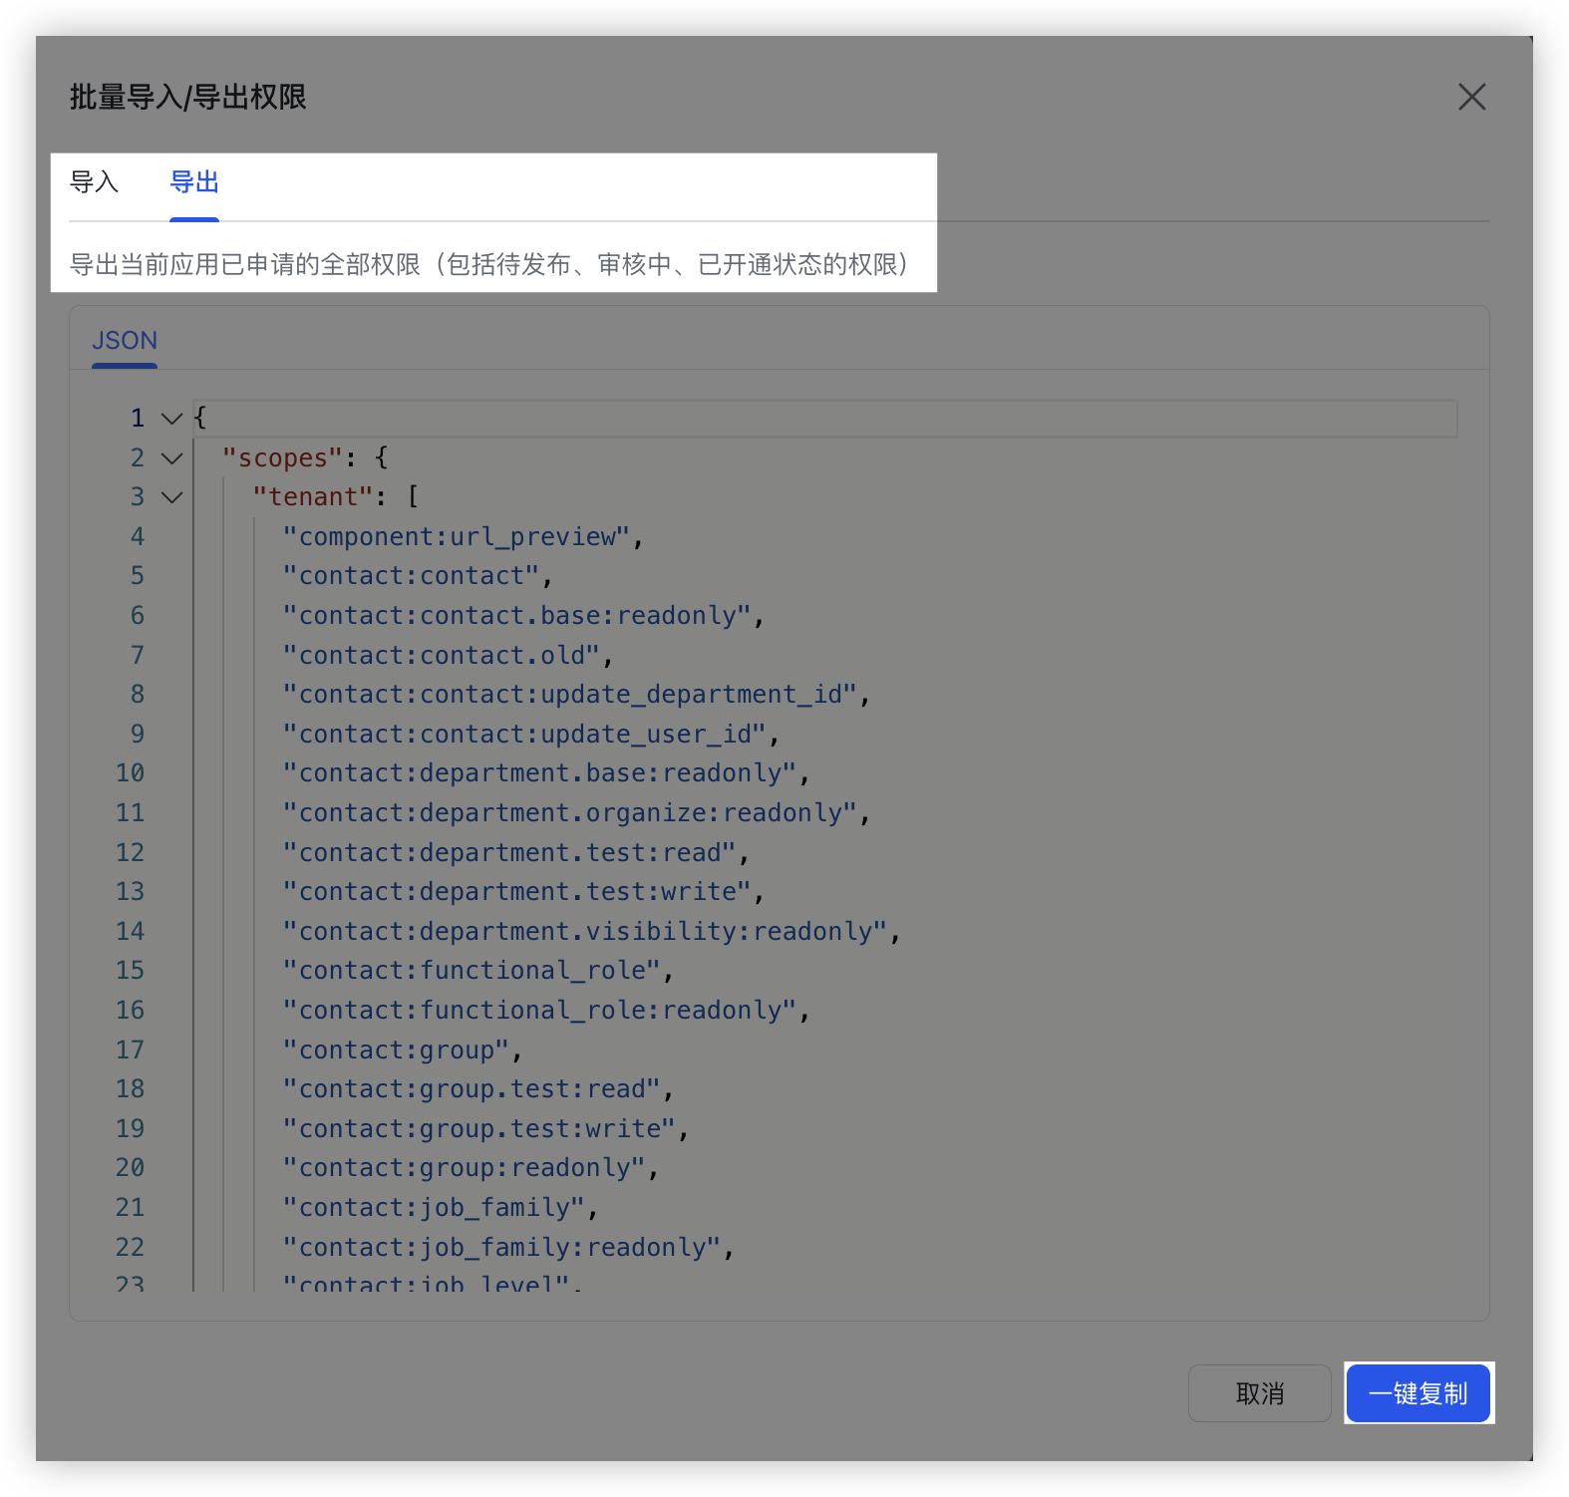Click the "contact:functional_role" entry
This screenshot has height=1497, width=1569.
click(471, 971)
